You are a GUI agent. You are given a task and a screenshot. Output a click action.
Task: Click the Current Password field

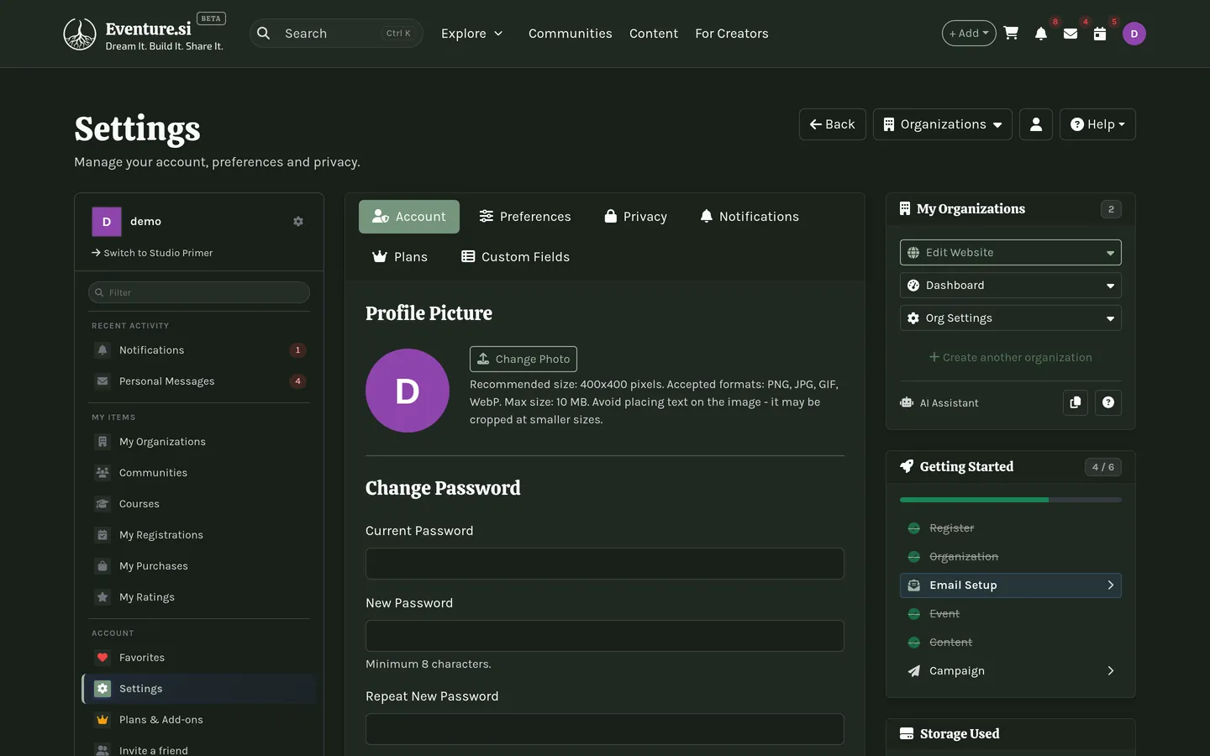(x=605, y=564)
